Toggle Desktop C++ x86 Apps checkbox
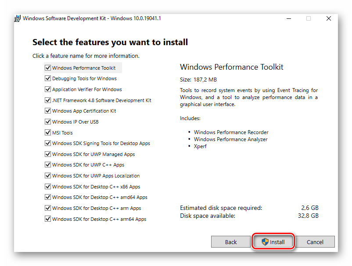 coord(48,187)
